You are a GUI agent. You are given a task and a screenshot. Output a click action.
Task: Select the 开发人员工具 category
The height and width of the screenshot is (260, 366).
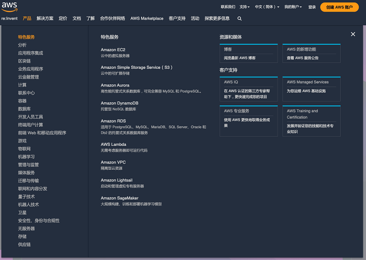point(31,117)
